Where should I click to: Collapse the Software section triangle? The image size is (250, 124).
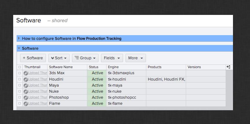(x=19, y=48)
